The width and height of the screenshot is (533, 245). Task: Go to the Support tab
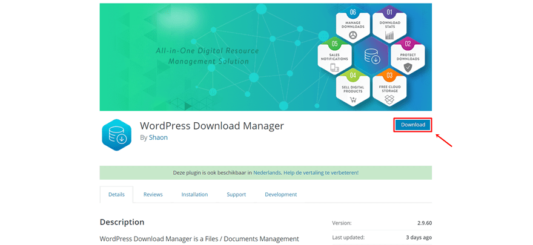[236, 194]
